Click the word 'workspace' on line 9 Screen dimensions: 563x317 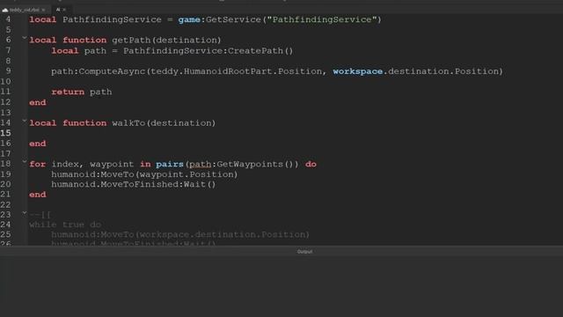pyautogui.click(x=358, y=71)
